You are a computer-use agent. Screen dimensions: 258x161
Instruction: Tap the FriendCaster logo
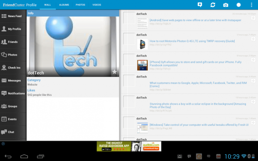[14, 5]
